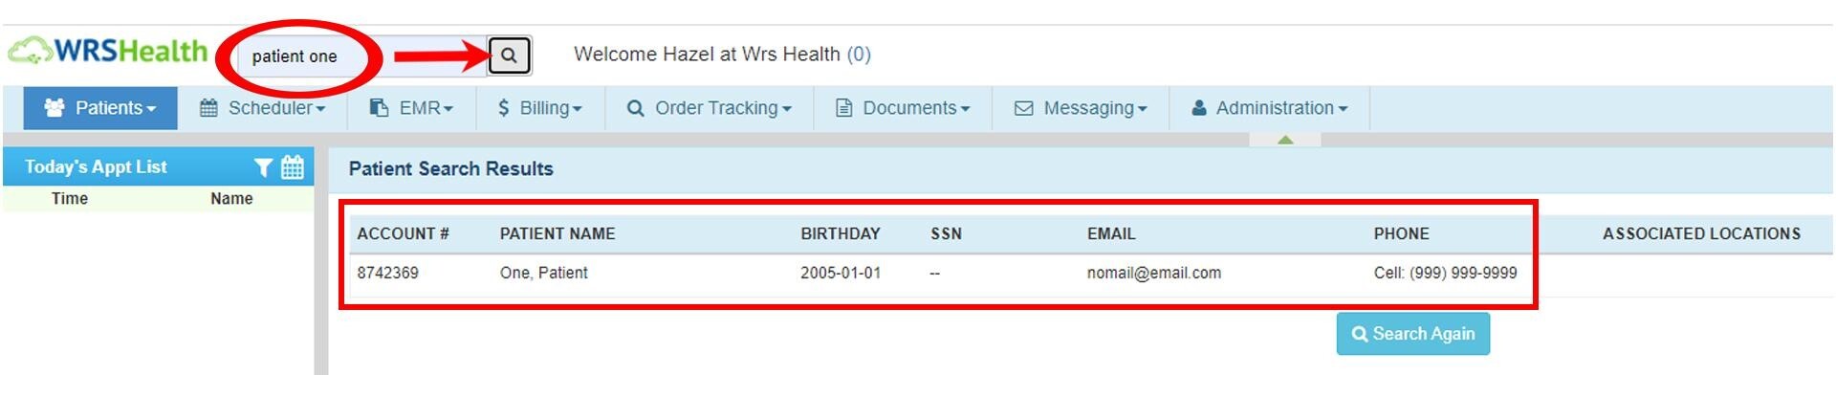Click the filter funnel icon in Today's Appt List
The image size is (1836, 397).
tap(263, 167)
